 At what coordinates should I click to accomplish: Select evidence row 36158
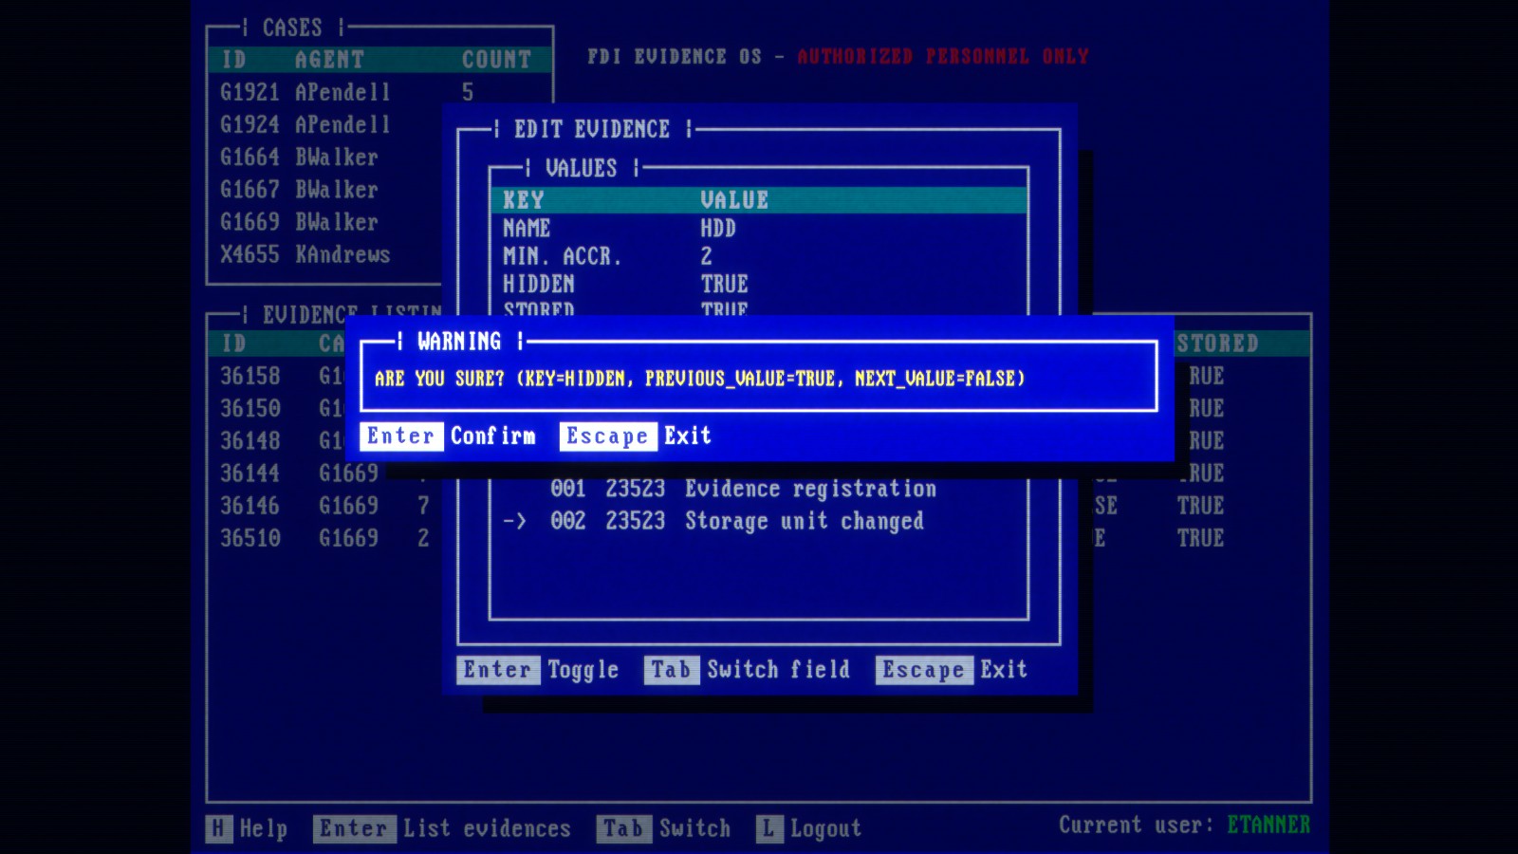pyautogui.click(x=251, y=377)
